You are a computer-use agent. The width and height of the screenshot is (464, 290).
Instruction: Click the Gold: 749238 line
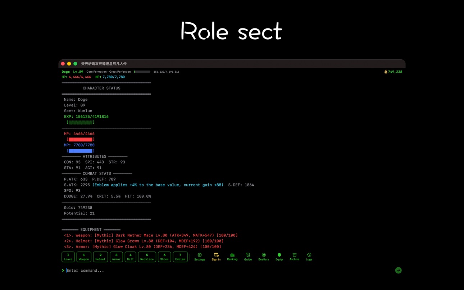(78, 208)
